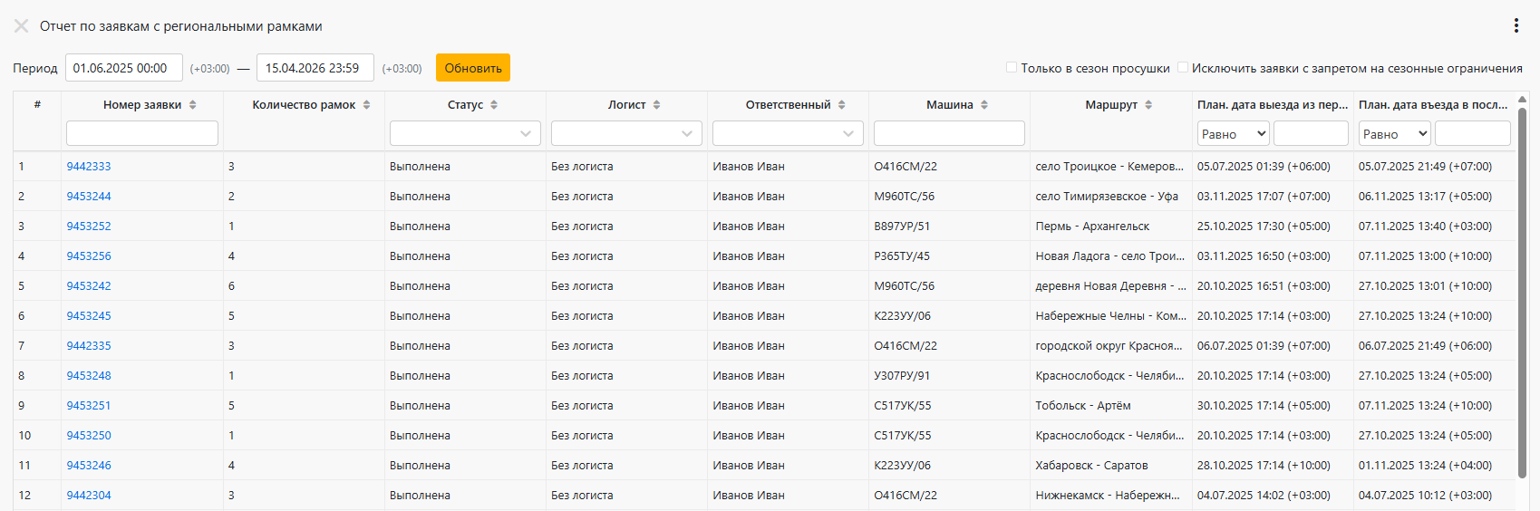
Task: Click the Обновить button
Action: (x=473, y=68)
